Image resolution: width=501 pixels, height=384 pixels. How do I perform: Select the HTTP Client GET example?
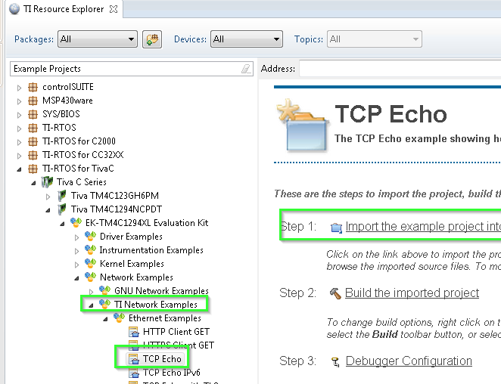[176, 332]
